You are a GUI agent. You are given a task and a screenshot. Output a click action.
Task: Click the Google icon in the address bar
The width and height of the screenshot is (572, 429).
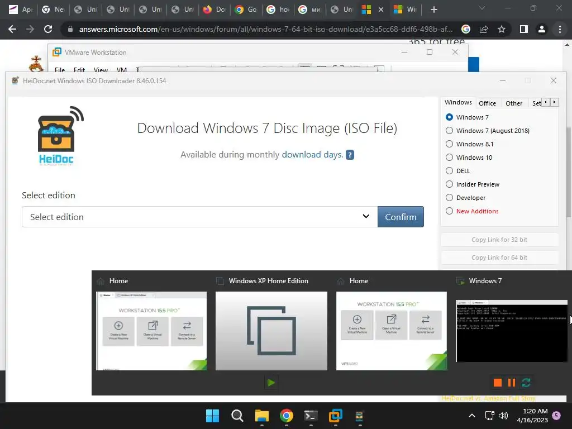click(x=466, y=29)
